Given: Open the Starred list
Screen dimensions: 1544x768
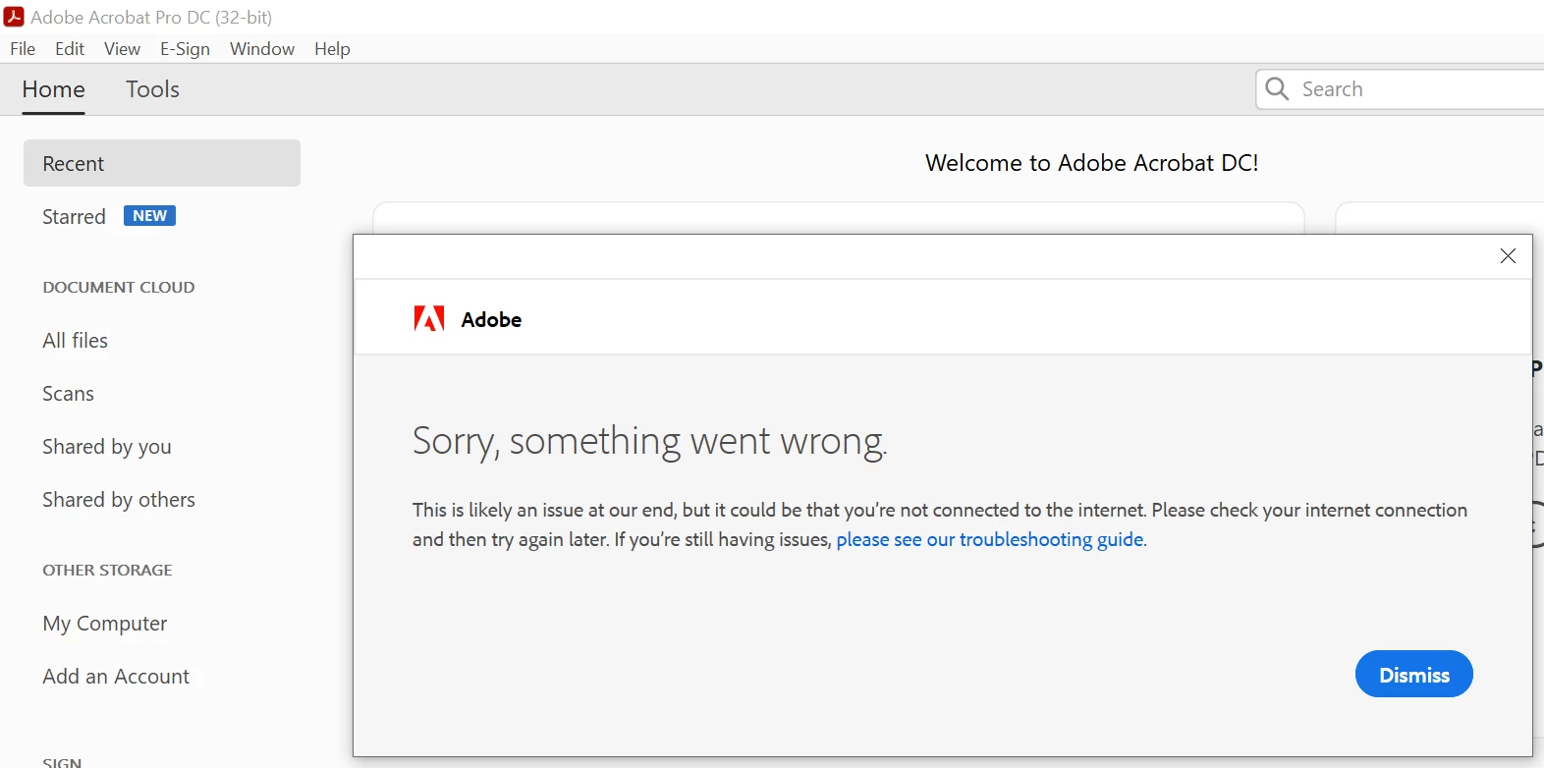Looking at the screenshot, I should (74, 216).
